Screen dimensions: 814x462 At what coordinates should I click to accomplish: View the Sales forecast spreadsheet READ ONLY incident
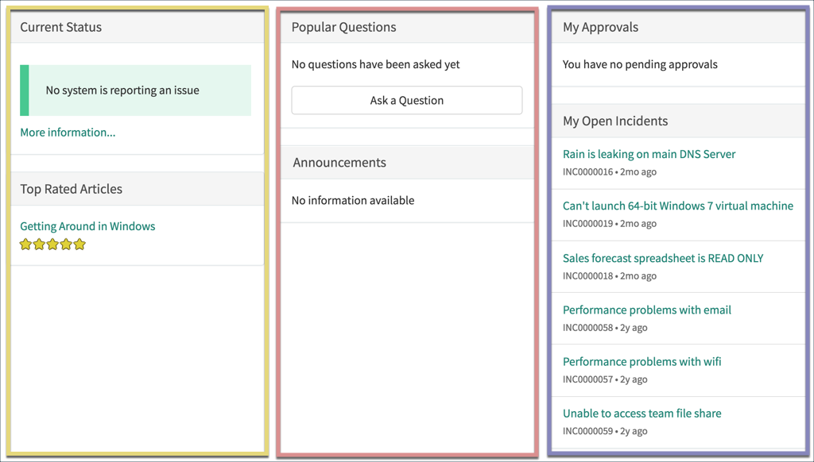tap(664, 258)
